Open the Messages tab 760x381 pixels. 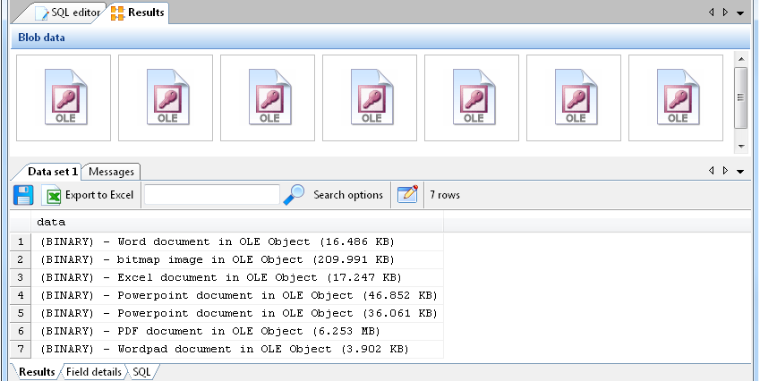tap(111, 172)
